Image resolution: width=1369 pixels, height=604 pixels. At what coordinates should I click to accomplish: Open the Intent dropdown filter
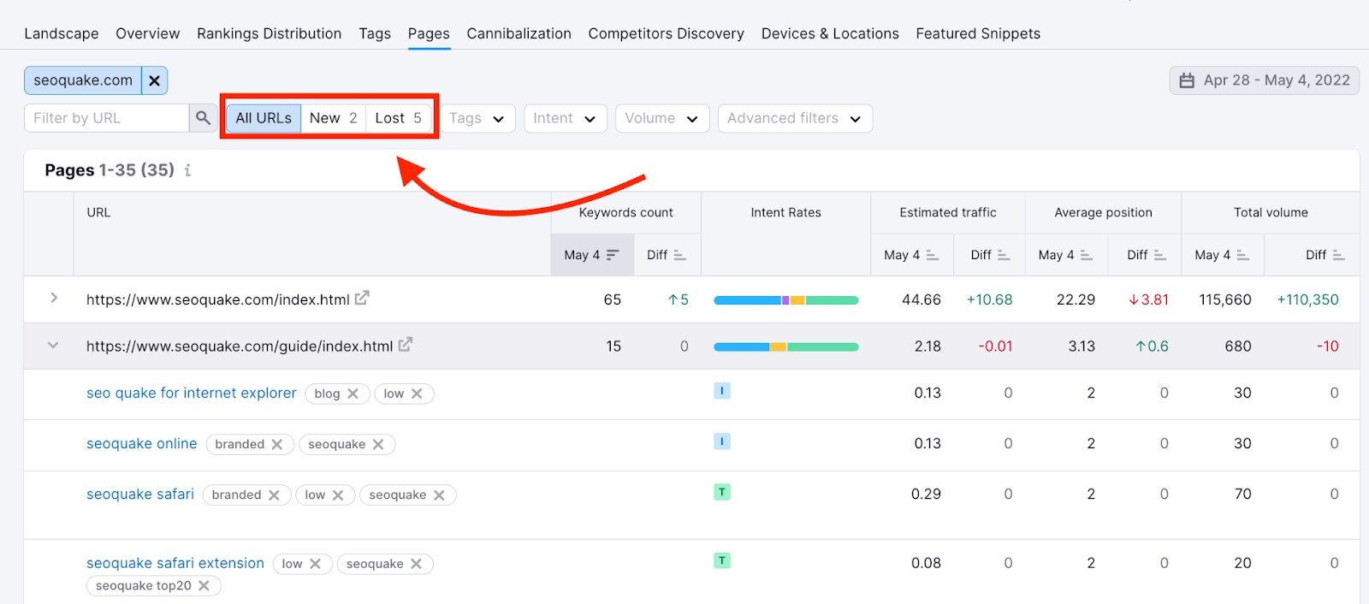[564, 118]
